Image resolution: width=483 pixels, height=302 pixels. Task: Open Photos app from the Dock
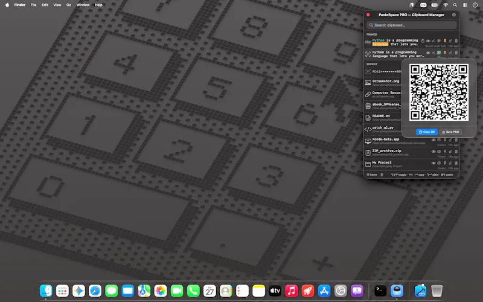pyautogui.click(x=161, y=291)
